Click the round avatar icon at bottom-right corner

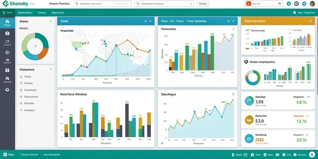point(312,154)
